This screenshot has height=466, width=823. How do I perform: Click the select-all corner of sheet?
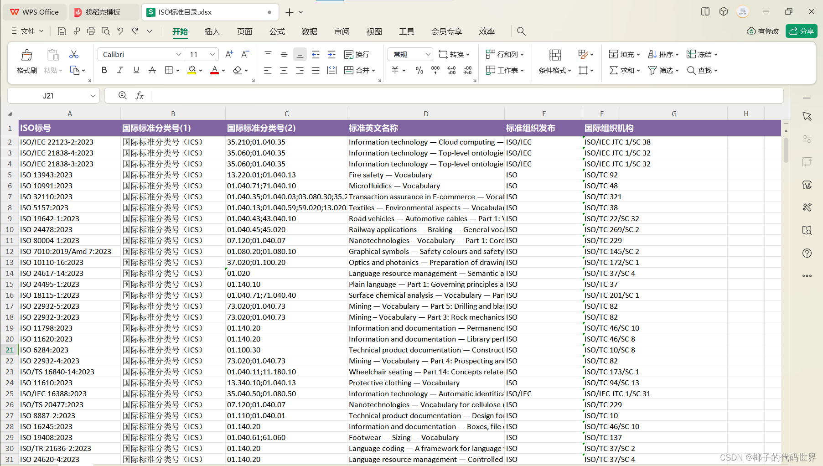pos(10,114)
